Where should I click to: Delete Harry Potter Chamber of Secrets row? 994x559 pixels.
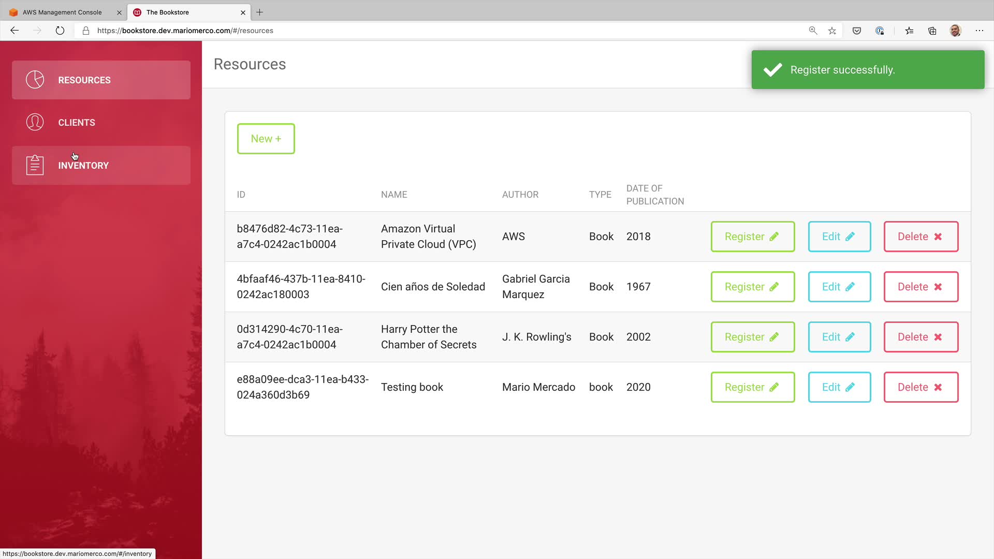point(920,337)
